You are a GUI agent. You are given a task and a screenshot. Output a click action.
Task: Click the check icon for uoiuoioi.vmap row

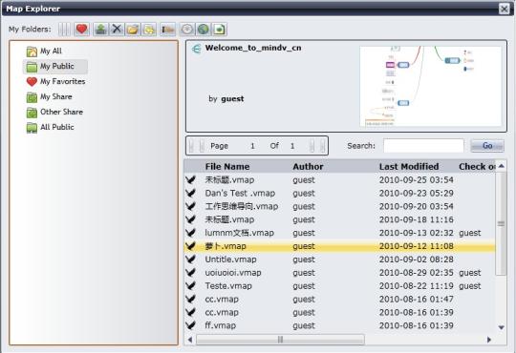(x=190, y=273)
